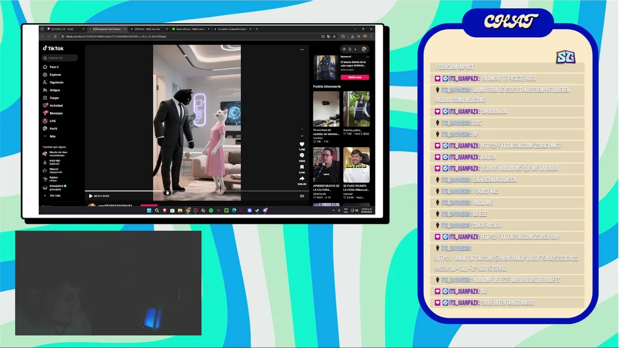
Task: Play the TikTok video
Action: (90, 196)
